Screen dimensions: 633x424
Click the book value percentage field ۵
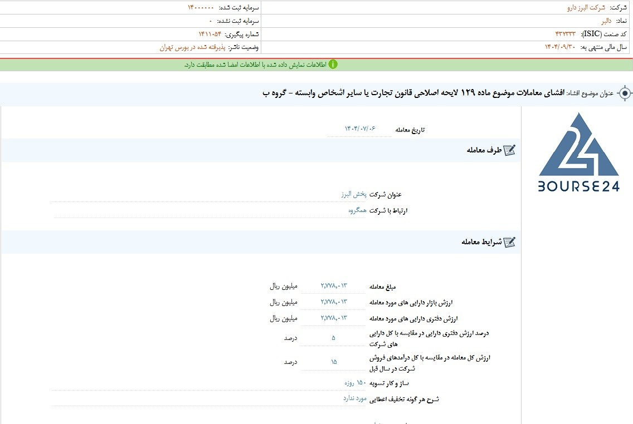(333, 338)
